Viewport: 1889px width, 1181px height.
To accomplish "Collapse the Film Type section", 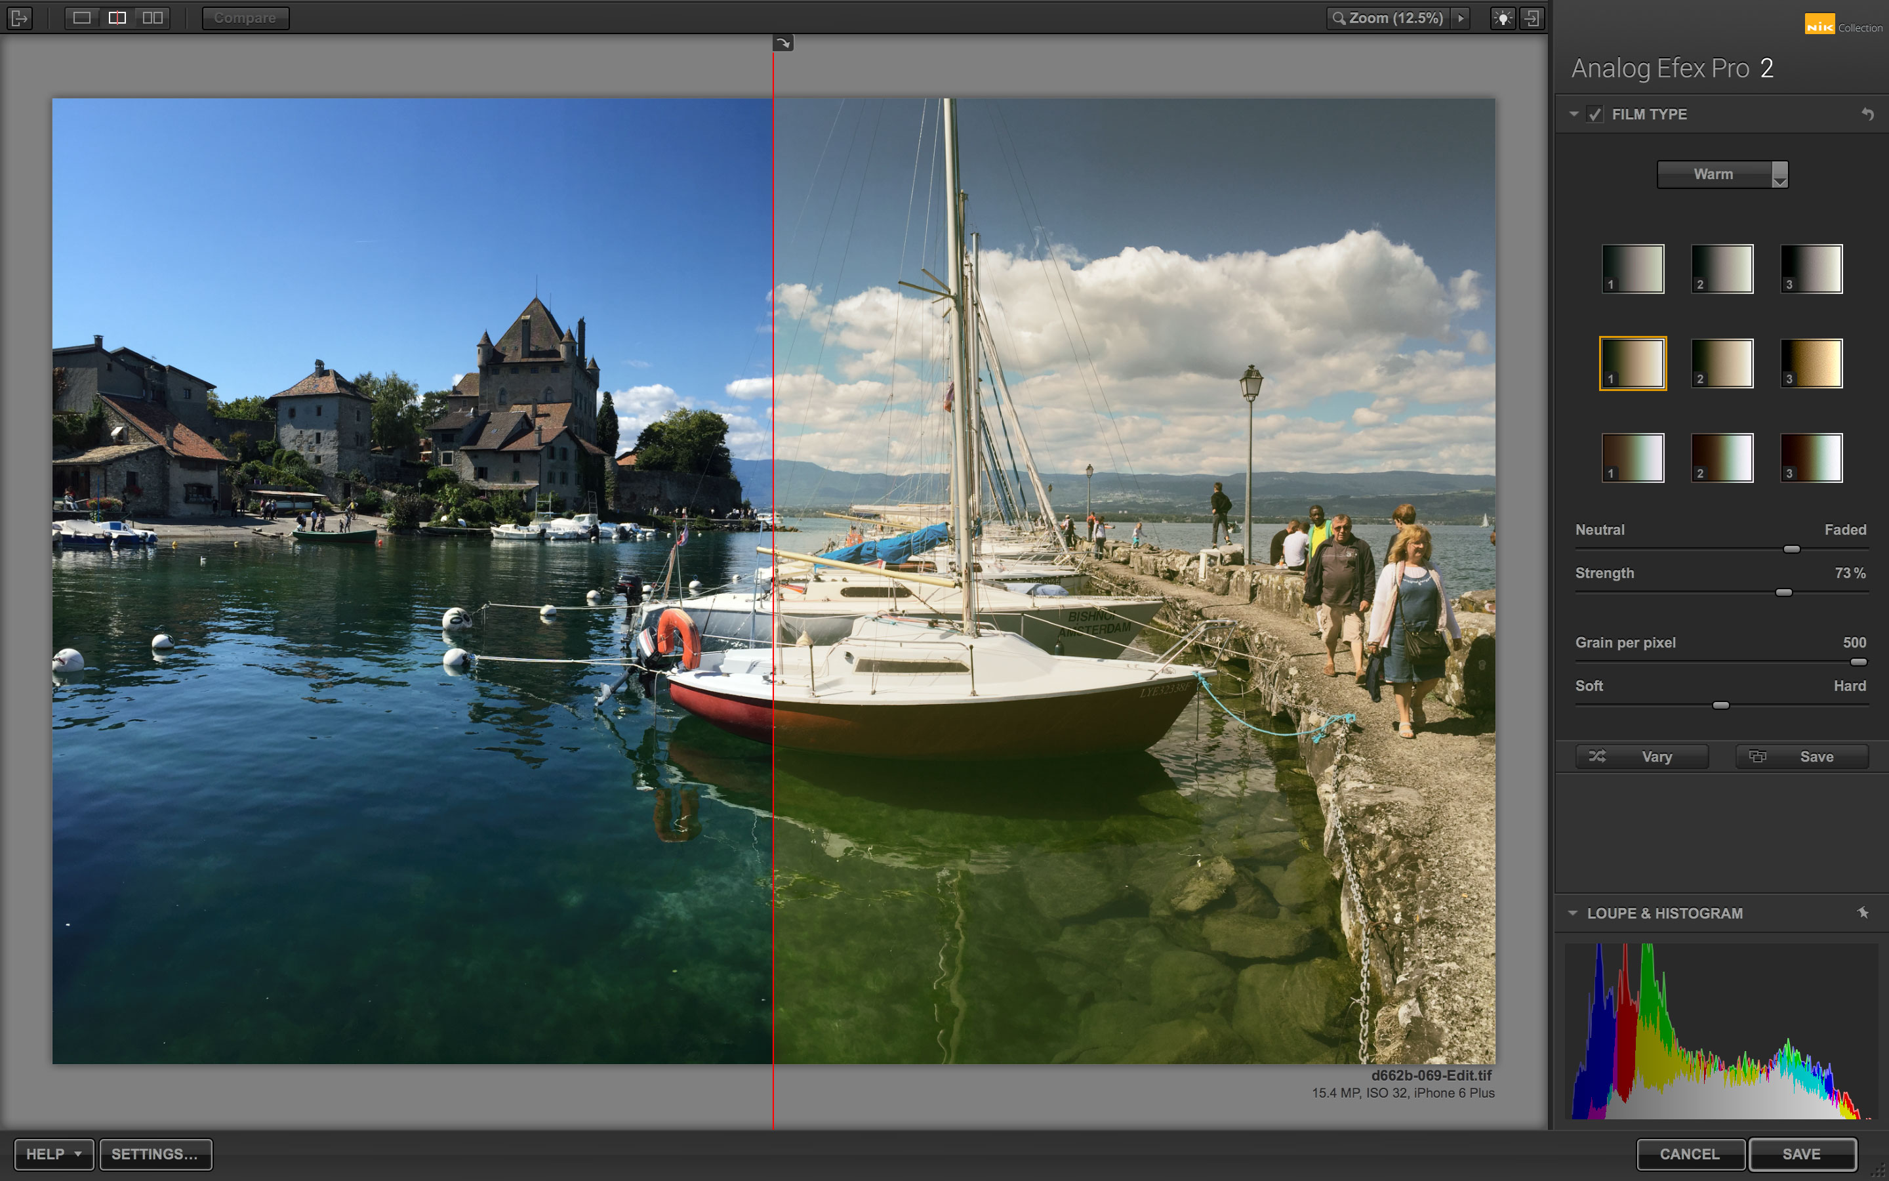I will (x=1574, y=114).
